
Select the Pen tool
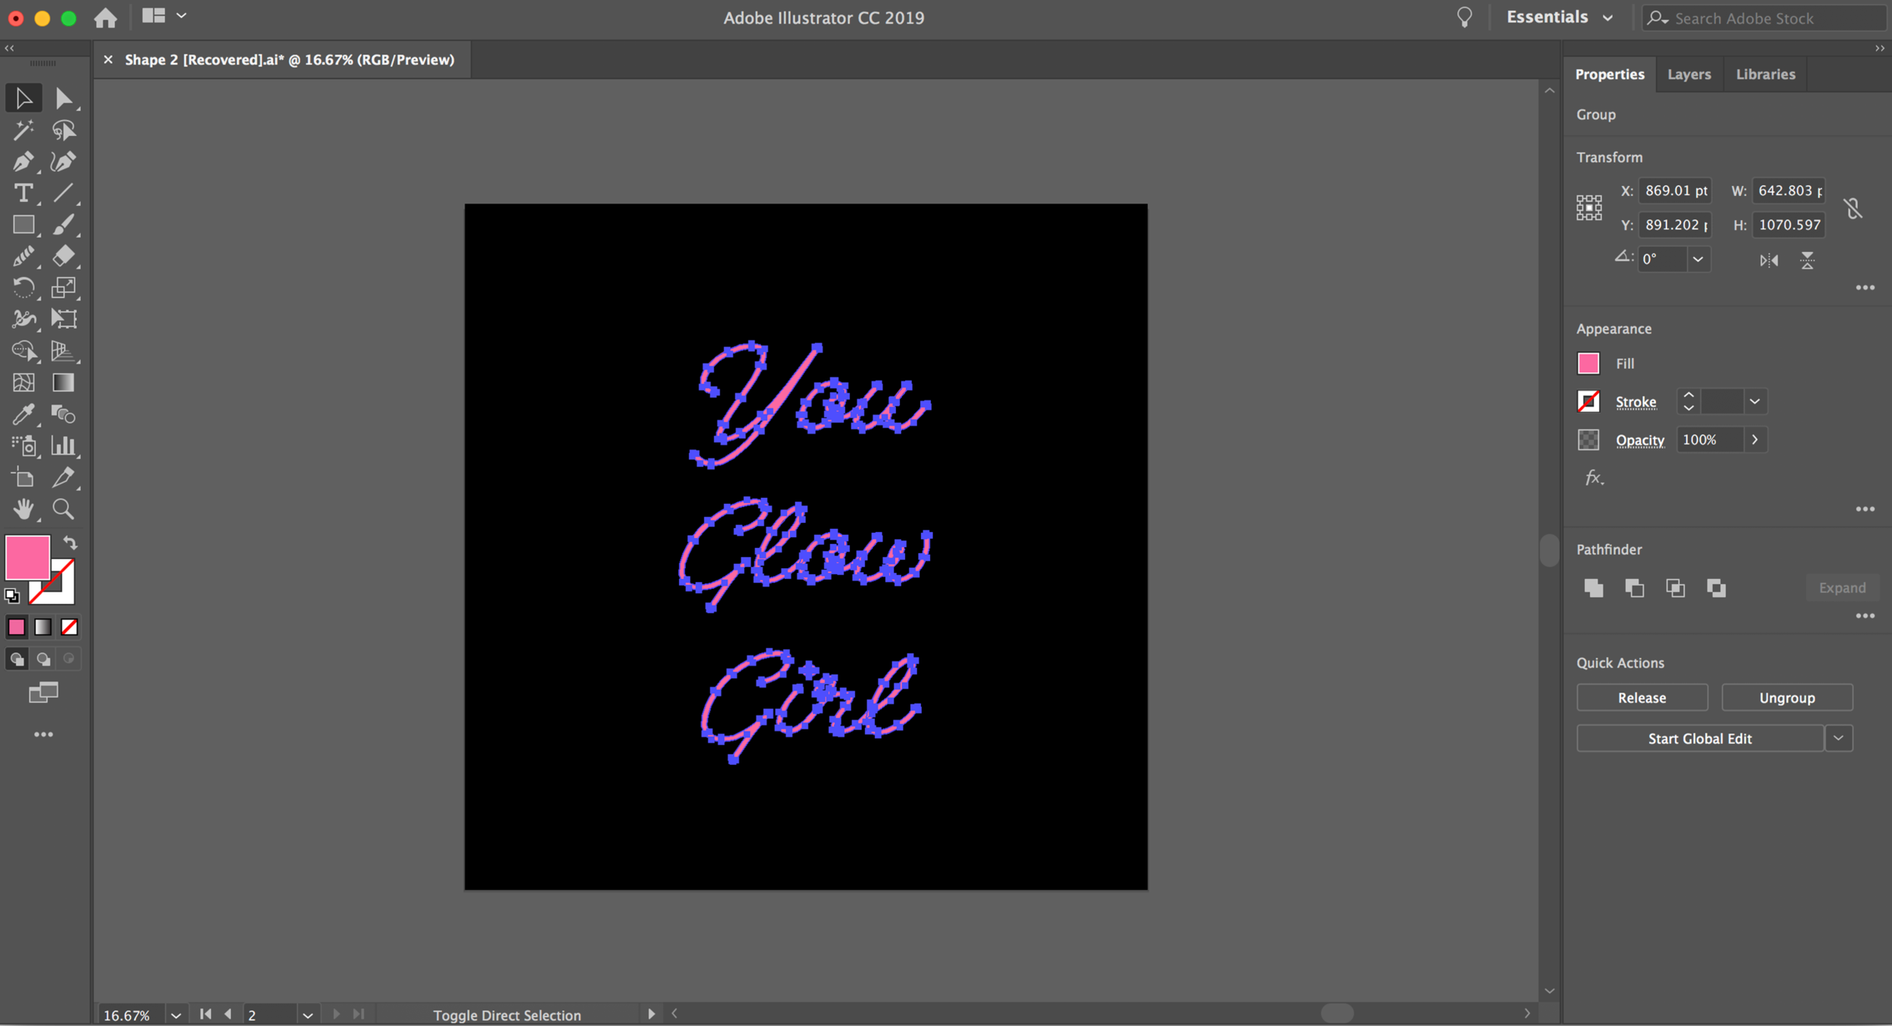point(23,161)
